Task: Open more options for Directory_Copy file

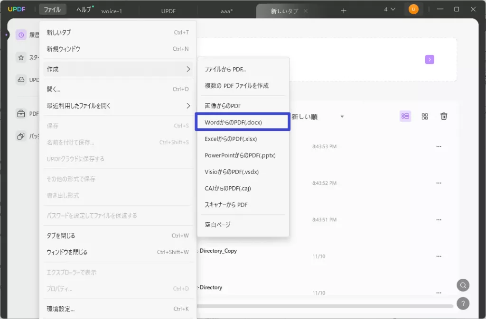Action: 439,256
